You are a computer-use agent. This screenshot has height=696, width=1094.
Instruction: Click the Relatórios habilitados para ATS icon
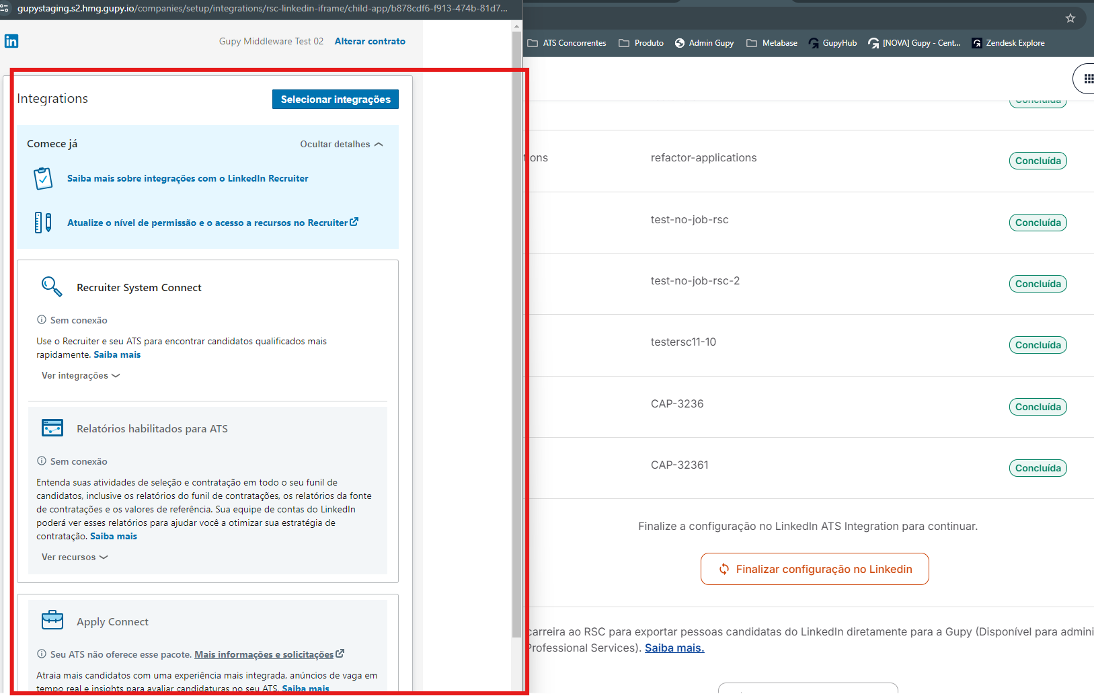52,428
